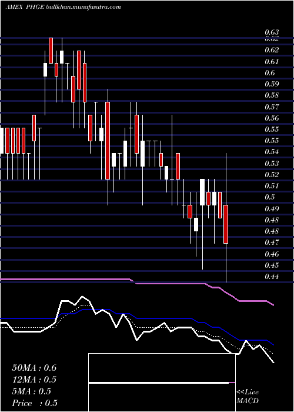Click the MACD histogram box

tap(162, 383)
